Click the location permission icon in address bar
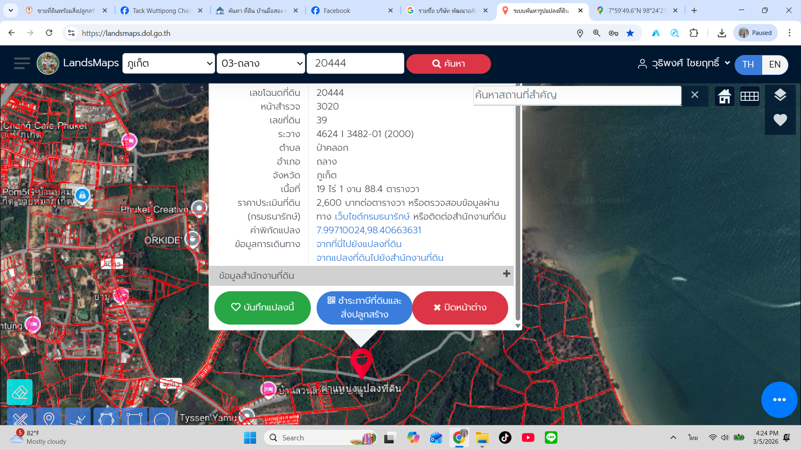Image resolution: width=801 pixels, height=450 pixels. (580, 33)
